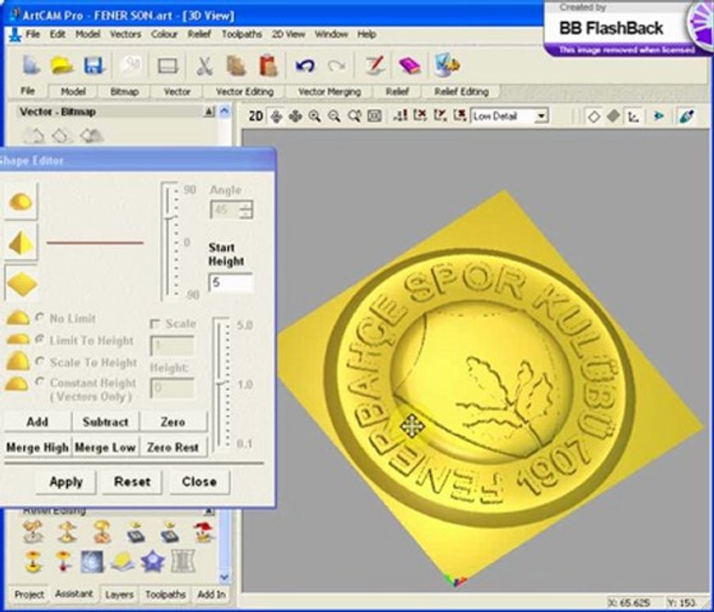Click the Zoom Out magnifier icon
The image size is (714, 612).
pos(334,116)
